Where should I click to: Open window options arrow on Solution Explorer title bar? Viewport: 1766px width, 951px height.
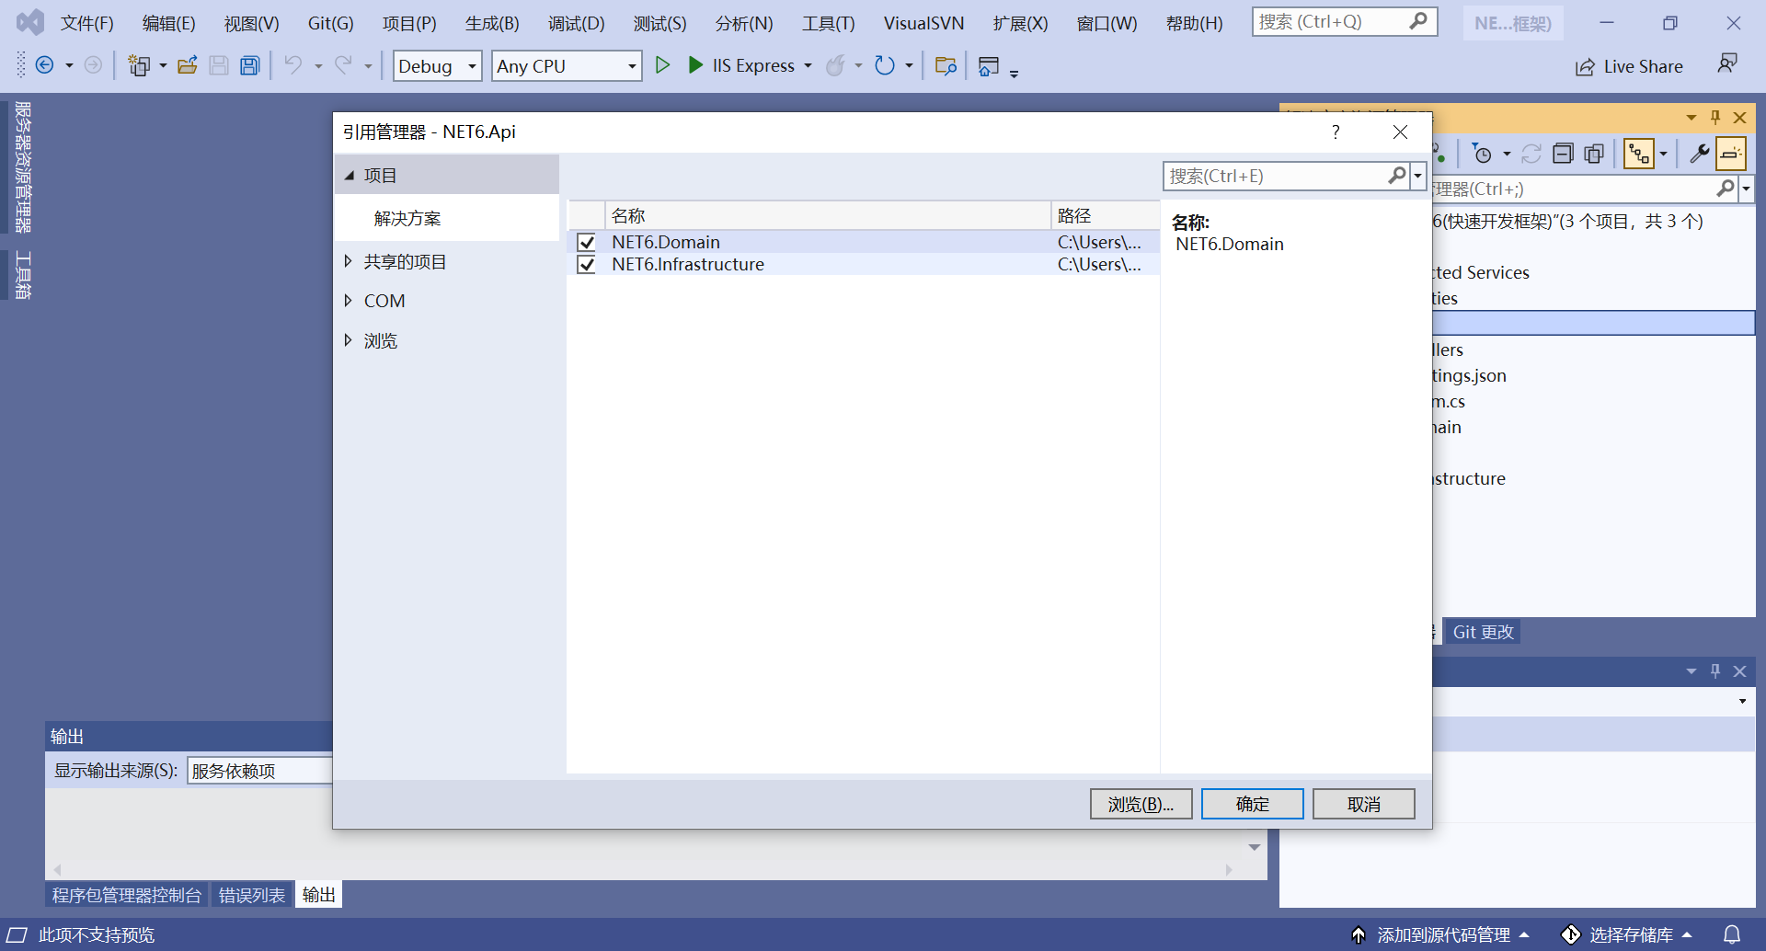click(1691, 117)
